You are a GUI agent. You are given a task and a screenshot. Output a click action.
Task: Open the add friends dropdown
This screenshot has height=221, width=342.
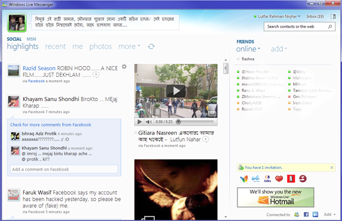279,49
